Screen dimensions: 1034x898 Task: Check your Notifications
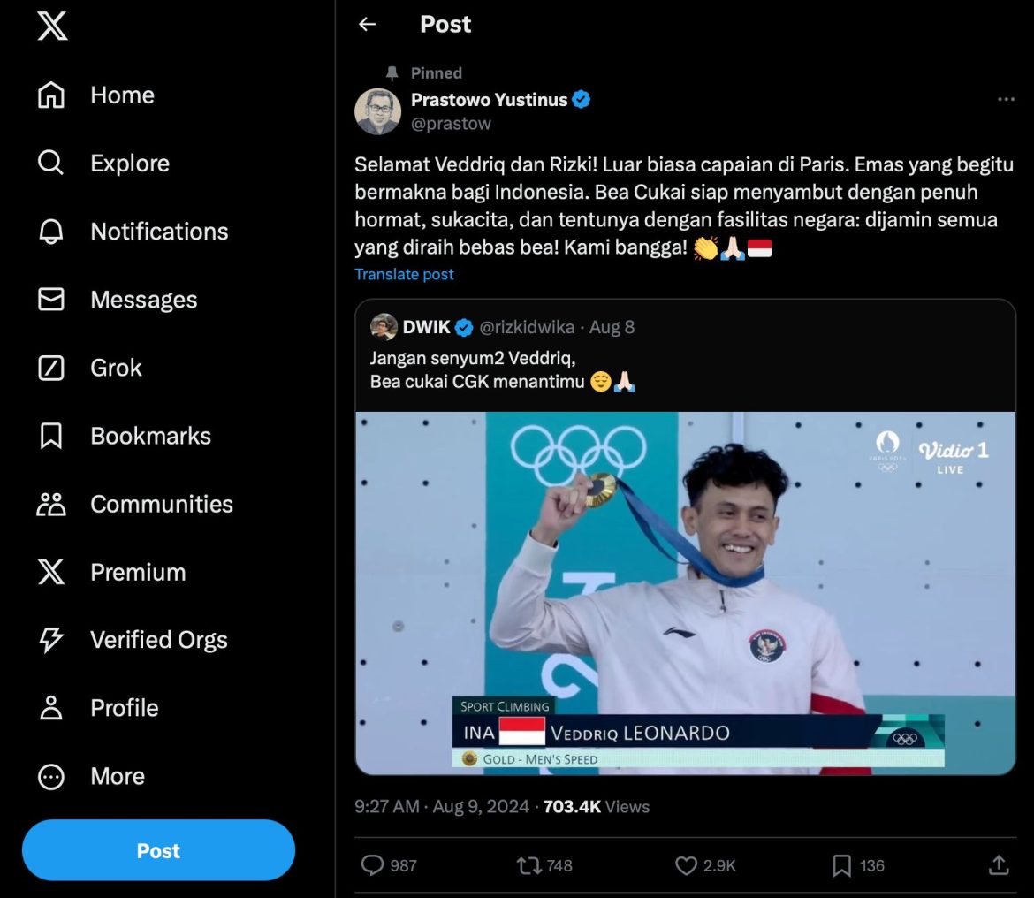157,232
